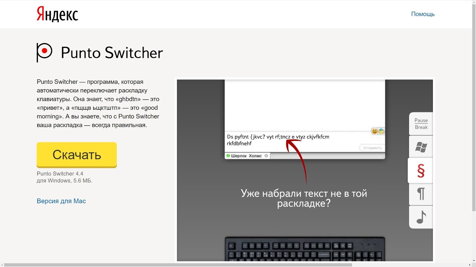Click the Punto Switcher heading text
Image resolution: width=476 pixels, height=267 pixels.
(x=112, y=53)
